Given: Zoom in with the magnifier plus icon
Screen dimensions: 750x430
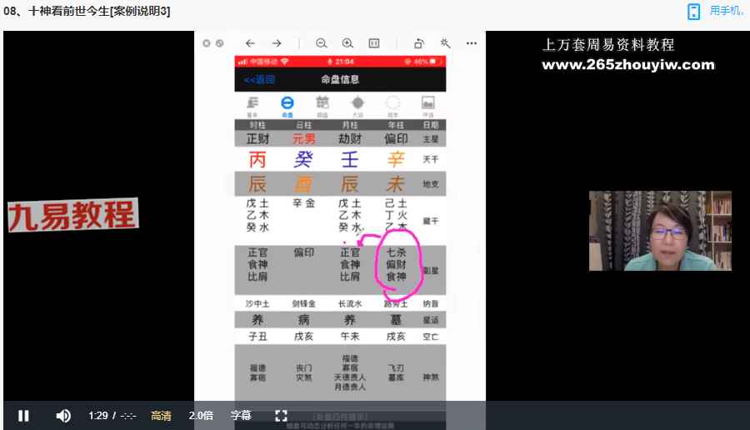Looking at the screenshot, I should point(347,43).
